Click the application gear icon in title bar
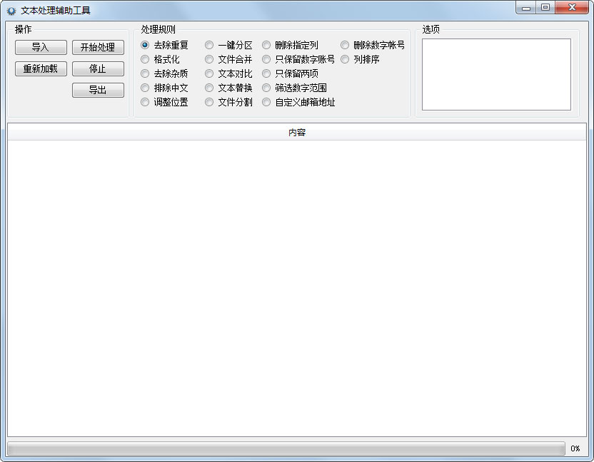 click(11, 11)
